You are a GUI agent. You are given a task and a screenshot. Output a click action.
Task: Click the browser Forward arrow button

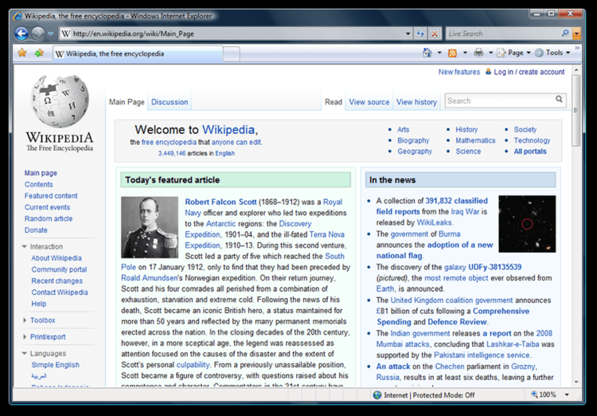click(x=37, y=33)
